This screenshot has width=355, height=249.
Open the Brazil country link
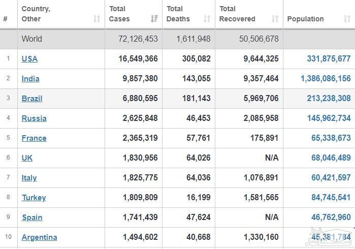tap(32, 98)
